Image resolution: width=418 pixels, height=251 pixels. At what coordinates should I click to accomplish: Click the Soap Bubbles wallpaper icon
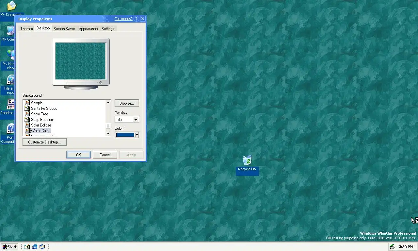pyautogui.click(x=27, y=120)
